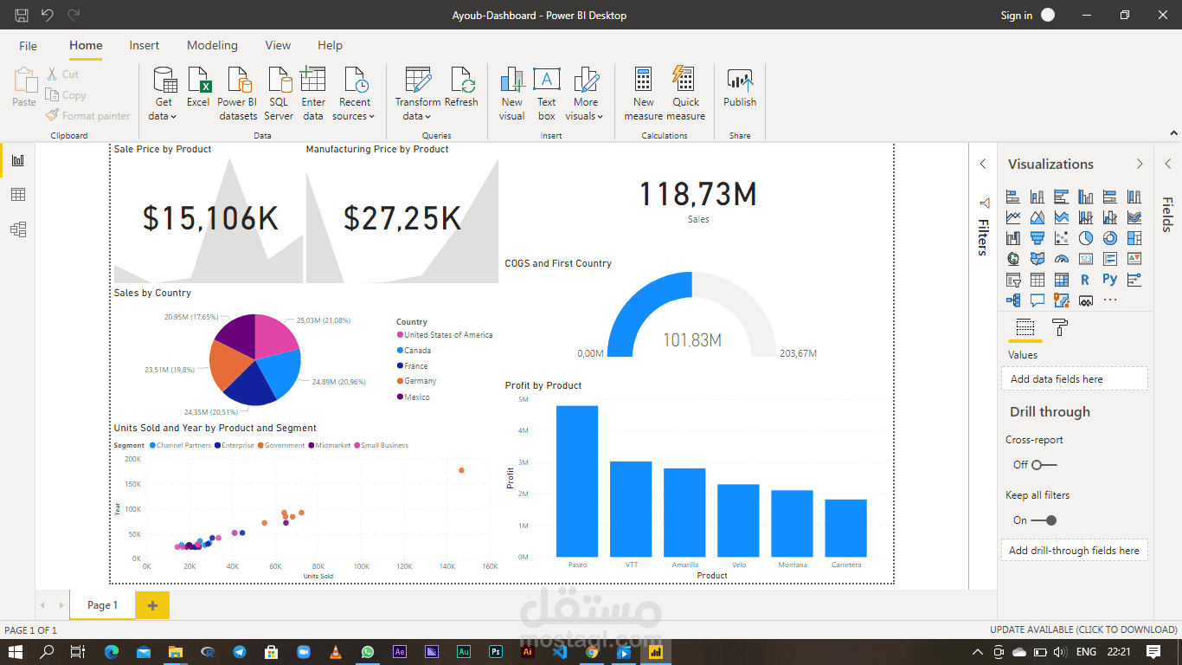This screenshot has width=1182, height=665.
Task: Select the slicer visual icon
Action: 1013,280
